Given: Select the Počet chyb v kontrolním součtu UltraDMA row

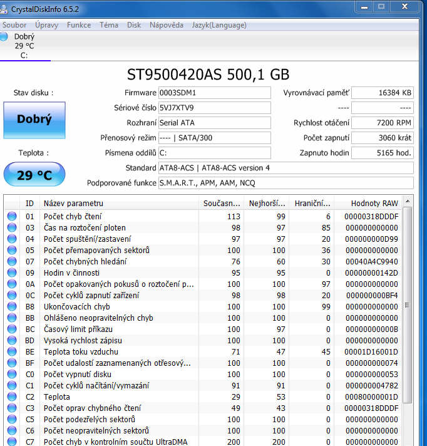Looking at the screenshot, I should (x=203, y=442).
